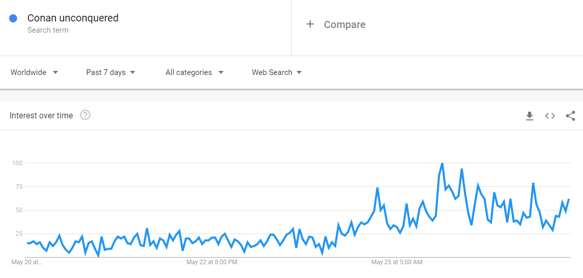Click the plus icon beside Compare
583x278 pixels.
point(310,24)
